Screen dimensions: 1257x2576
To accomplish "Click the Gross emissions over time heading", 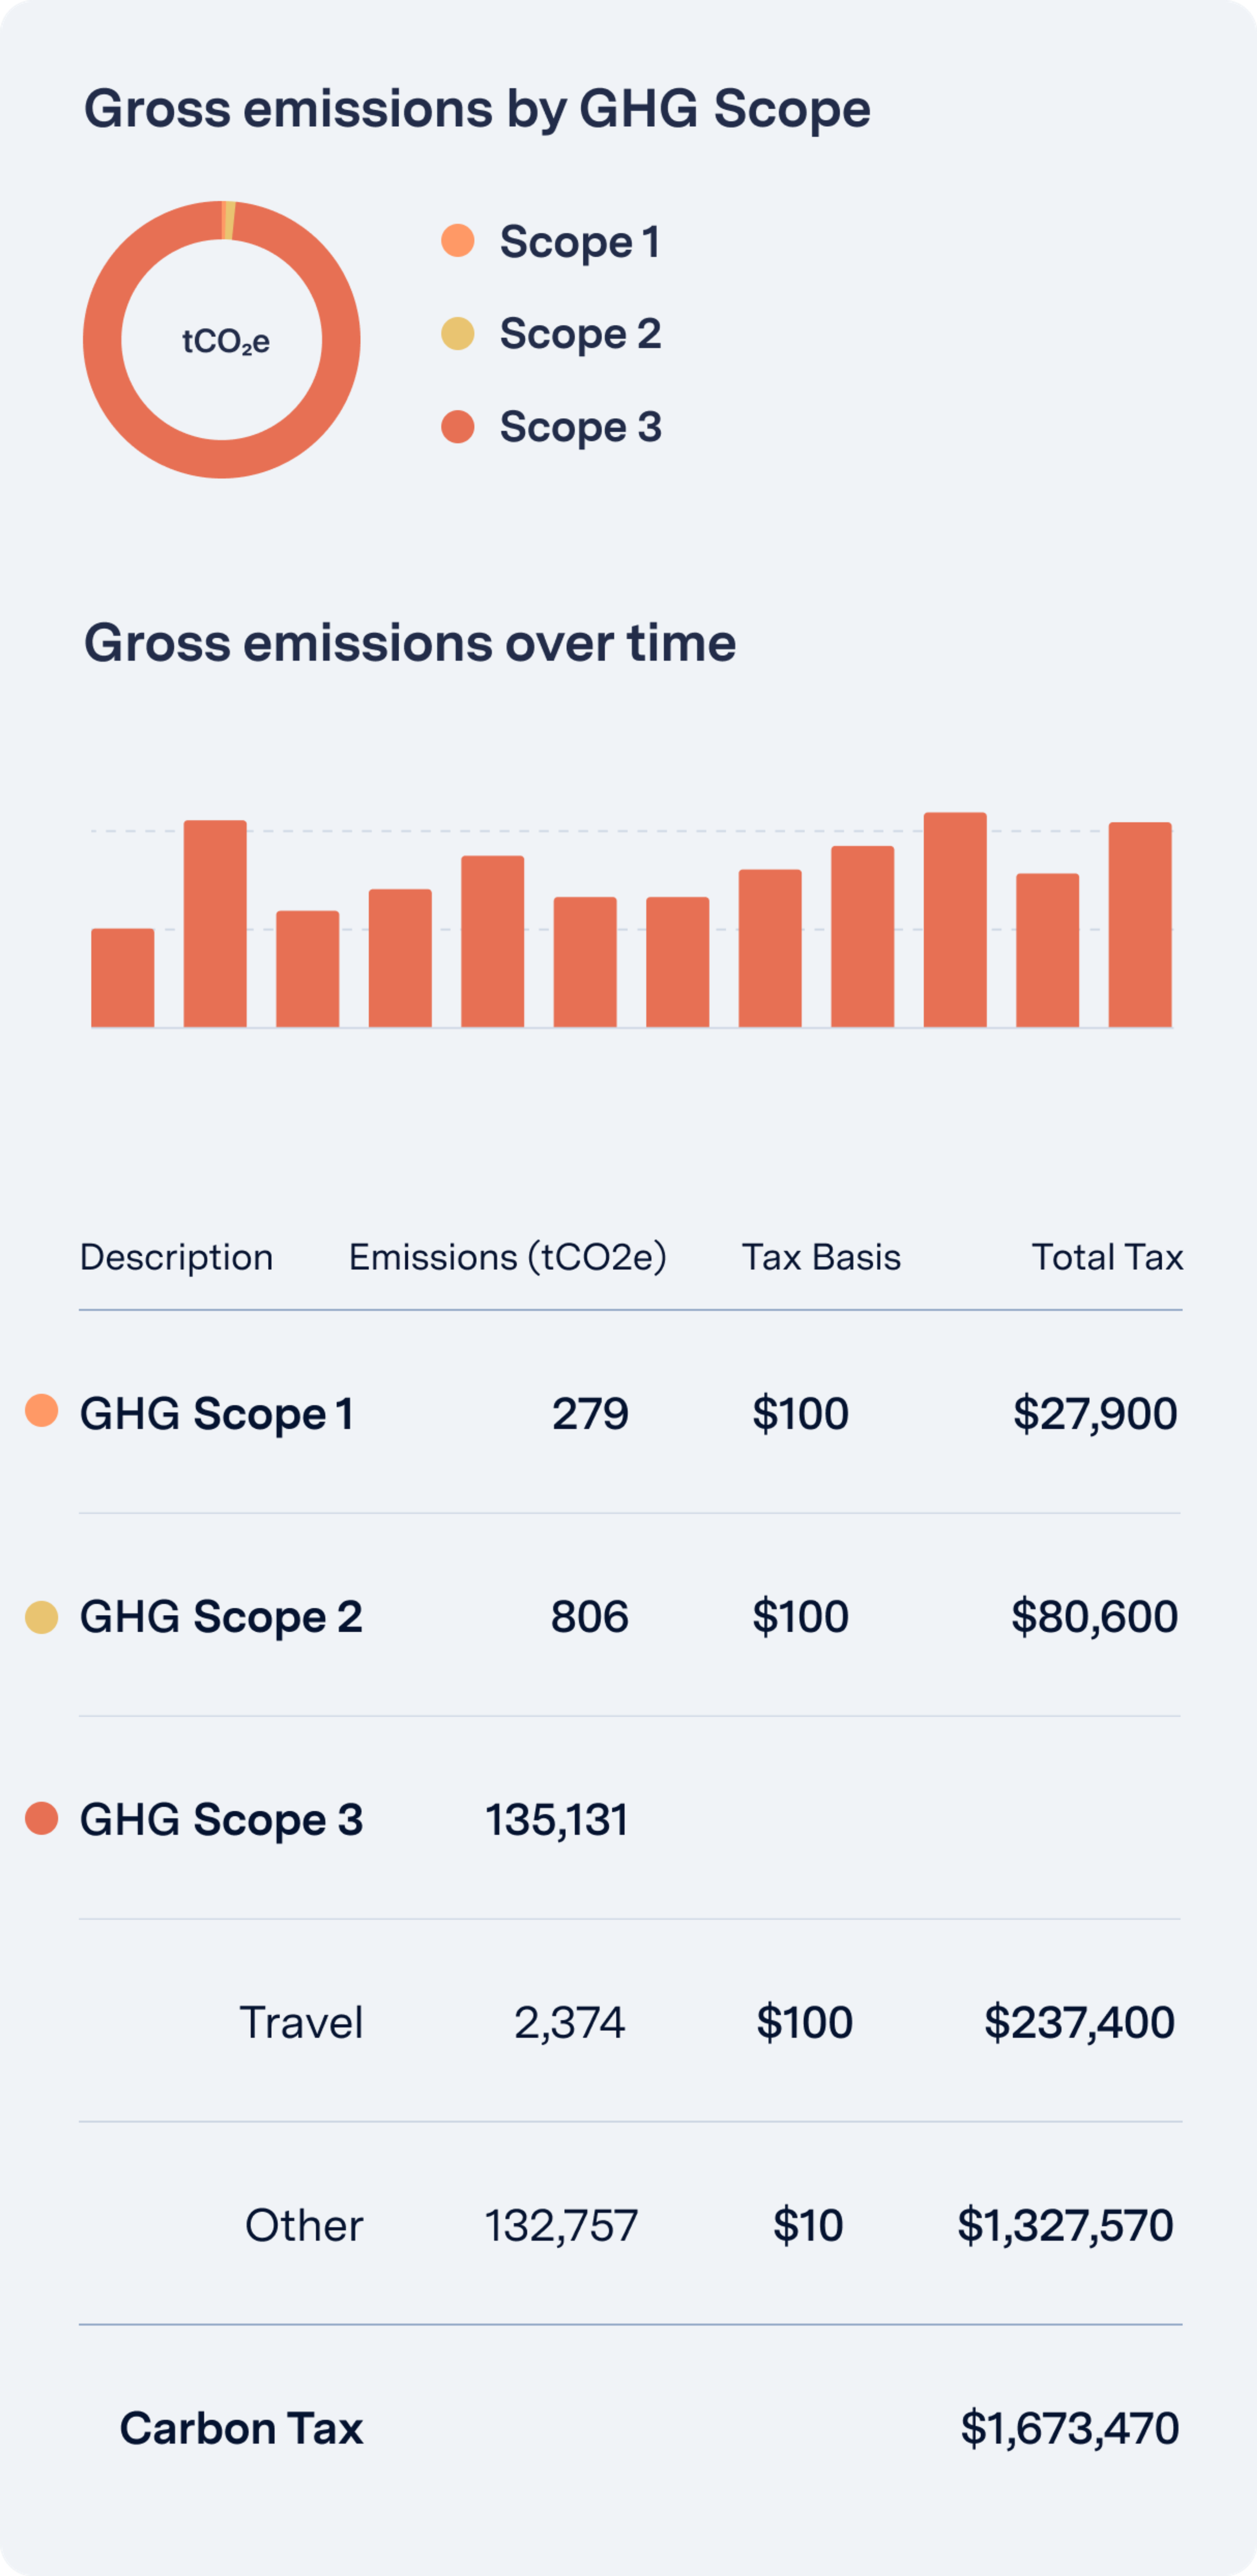I will tap(410, 642).
